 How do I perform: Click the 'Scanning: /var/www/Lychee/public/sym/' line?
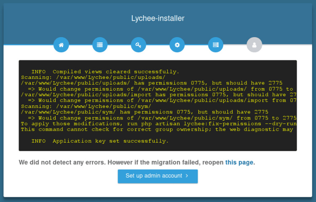pos(86,106)
